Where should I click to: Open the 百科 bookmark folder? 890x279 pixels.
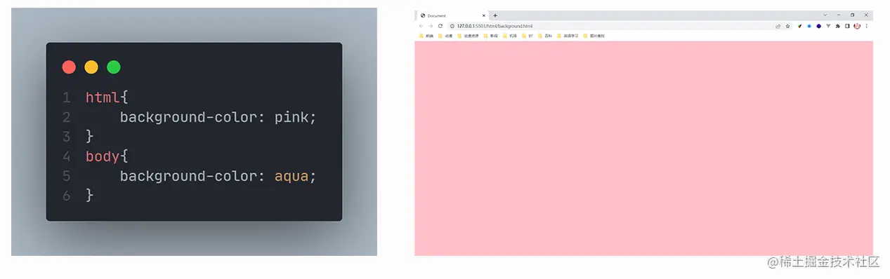(x=545, y=36)
